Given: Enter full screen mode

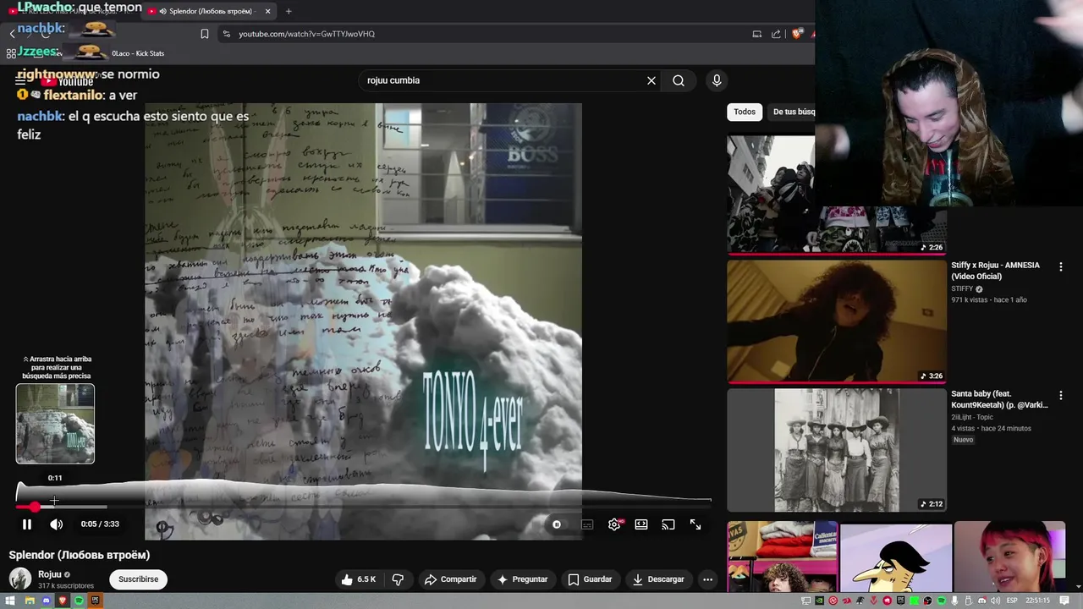Looking at the screenshot, I should [695, 524].
